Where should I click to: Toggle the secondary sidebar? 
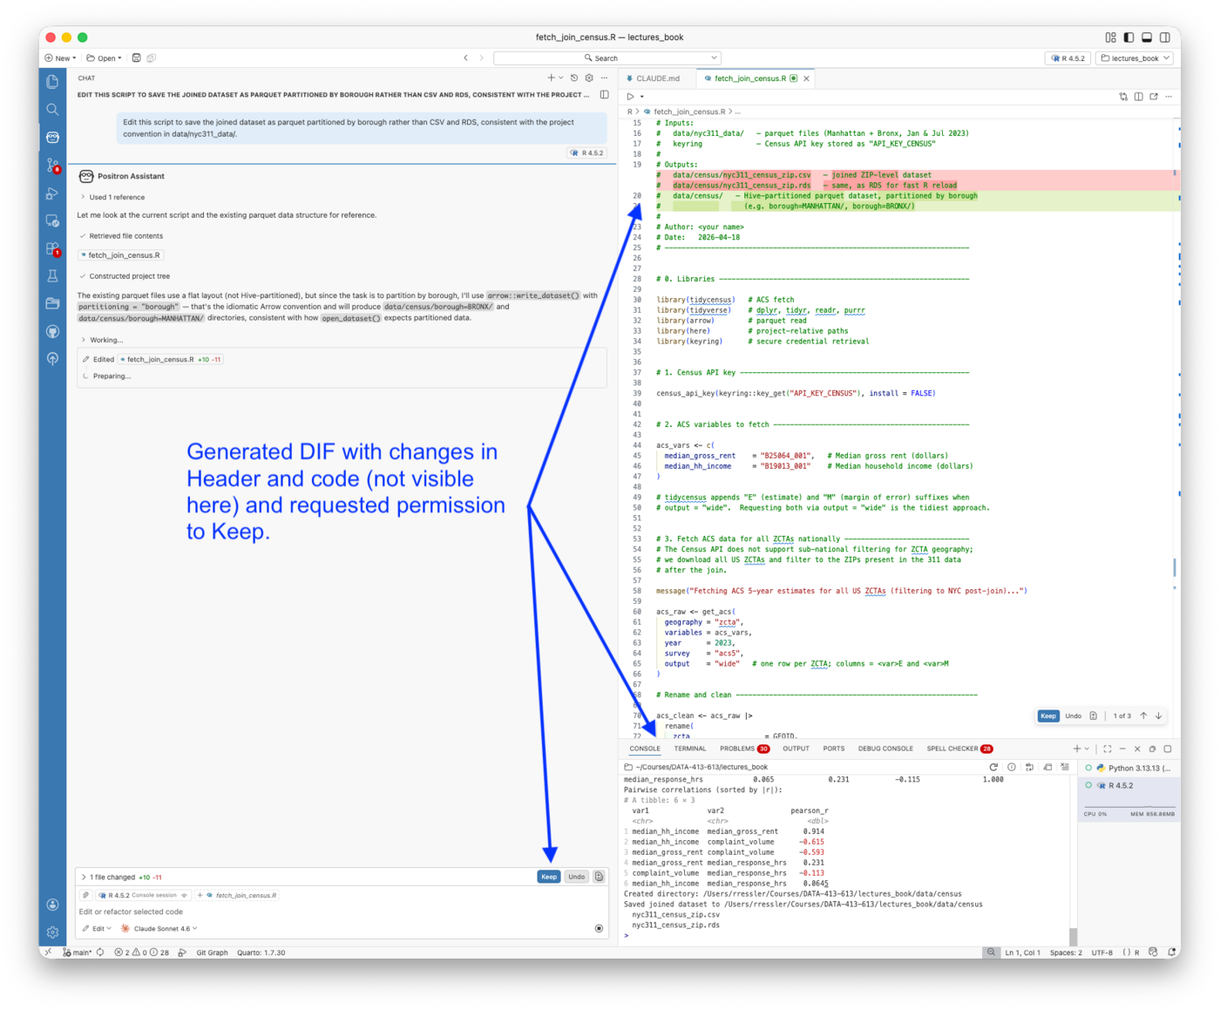(x=1166, y=37)
